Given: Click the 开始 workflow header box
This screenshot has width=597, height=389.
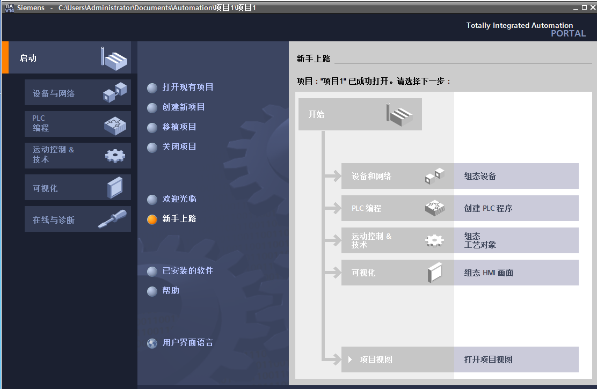Looking at the screenshot, I should click(x=360, y=114).
